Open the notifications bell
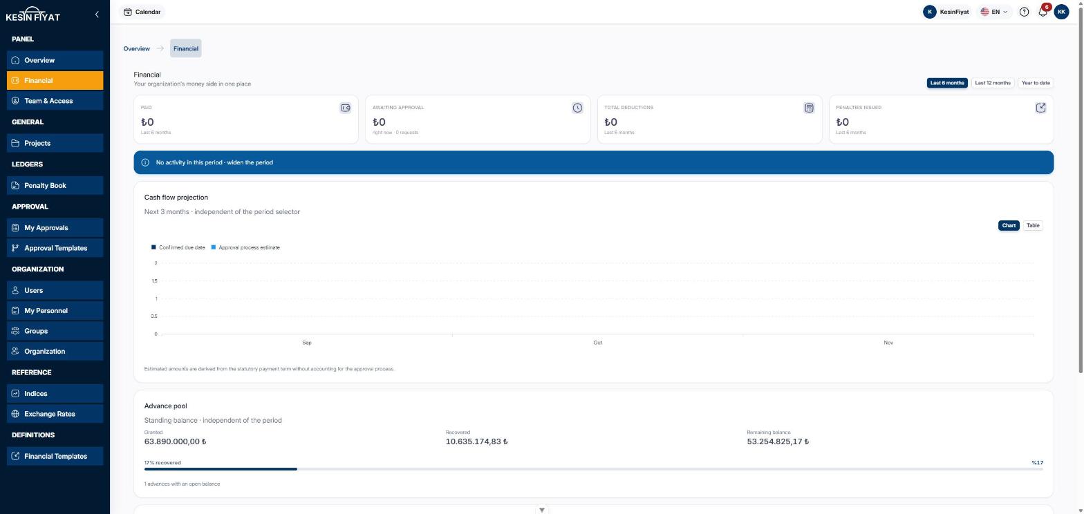The image size is (1084, 514). pyautogui.click(x=1043, y=12)
